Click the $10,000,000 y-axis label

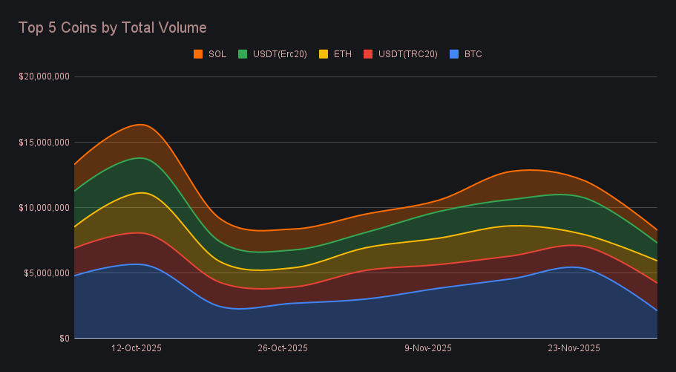coord(44,207)
